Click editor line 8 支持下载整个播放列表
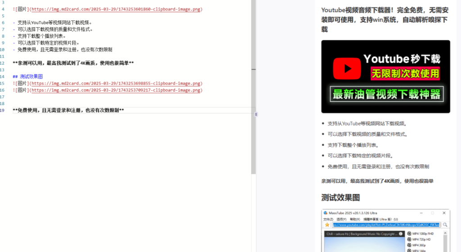The width and height of the screenshot is (461, 252). pyautogui.click(x=40, y=36)
